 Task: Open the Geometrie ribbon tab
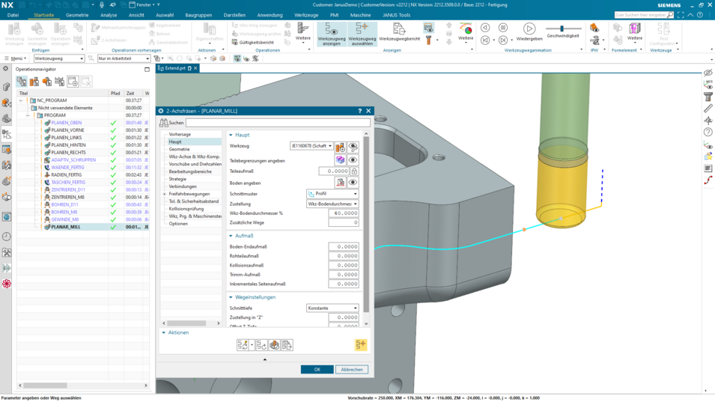[x=77, y=15]
